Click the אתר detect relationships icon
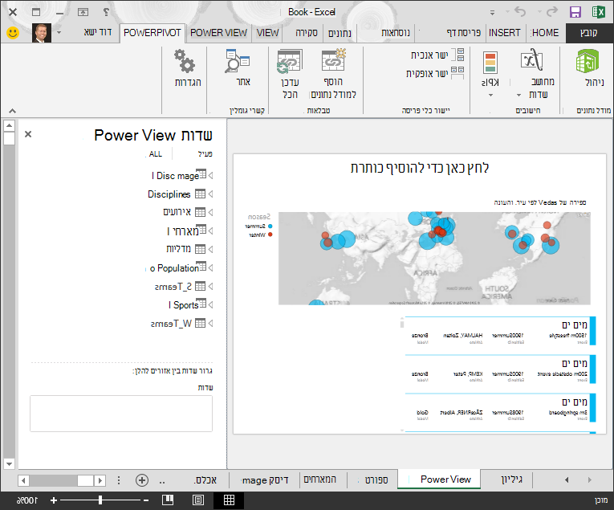614x510 pixels. [x=238, y=61]
